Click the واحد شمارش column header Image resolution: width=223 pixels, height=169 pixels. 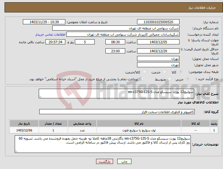click(82, 123)
